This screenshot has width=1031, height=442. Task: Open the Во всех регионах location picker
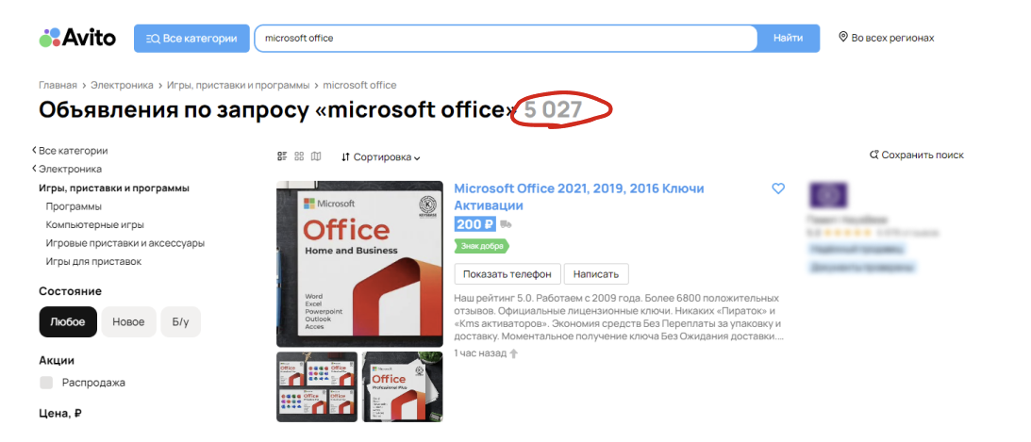coord(887,38)
